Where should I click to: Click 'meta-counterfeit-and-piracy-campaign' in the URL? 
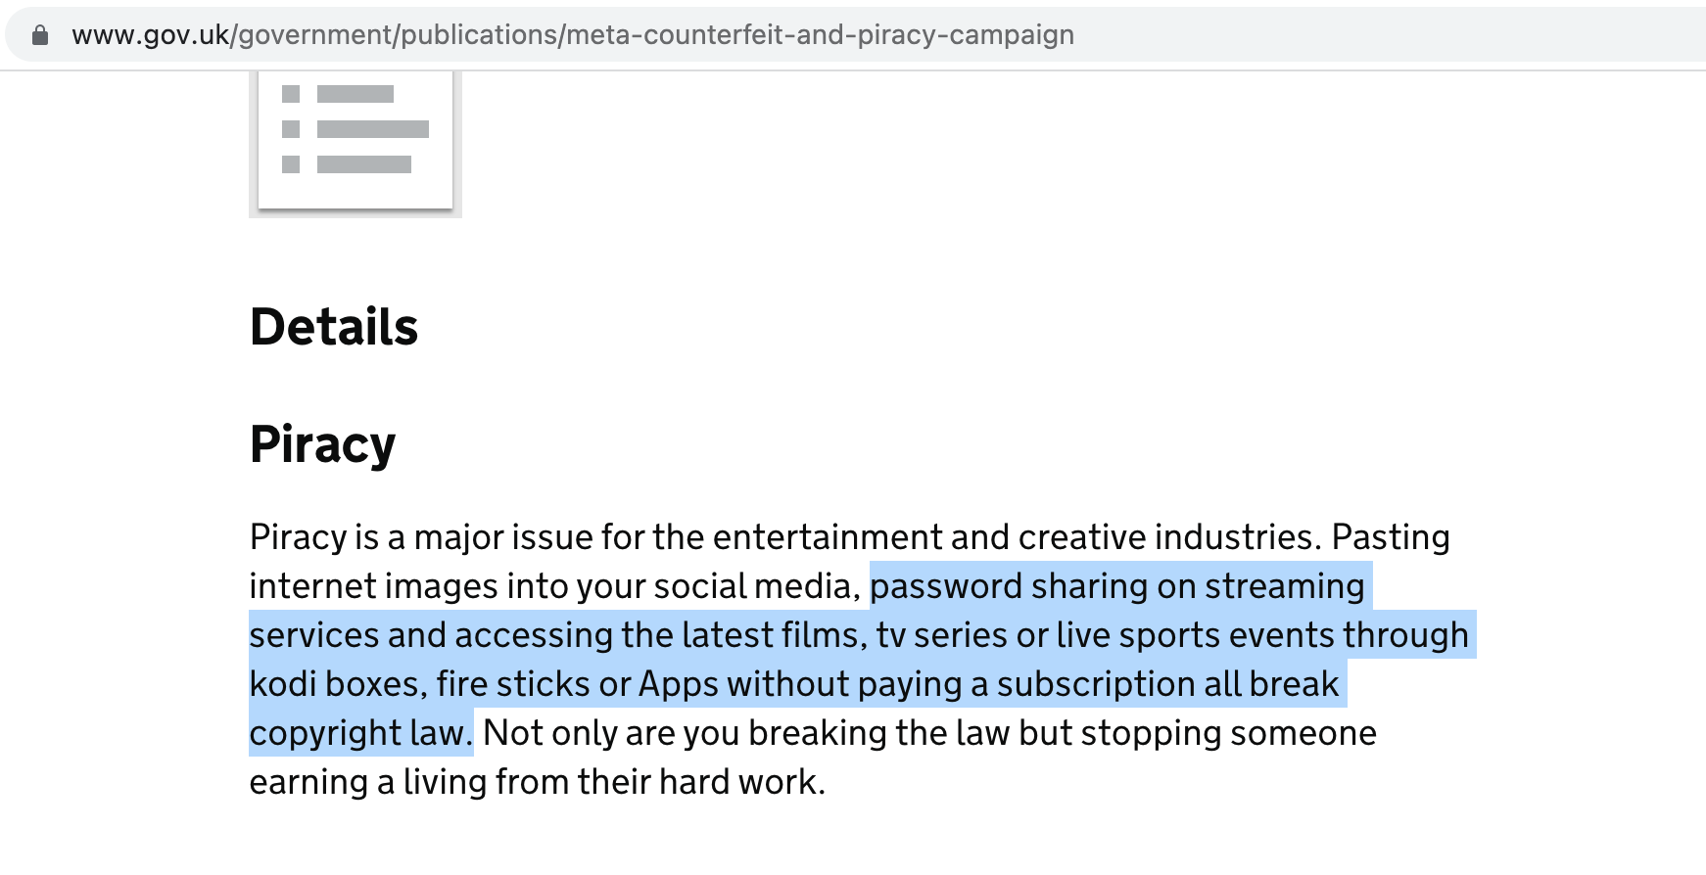pyautogui.click(x=820, y=35)
